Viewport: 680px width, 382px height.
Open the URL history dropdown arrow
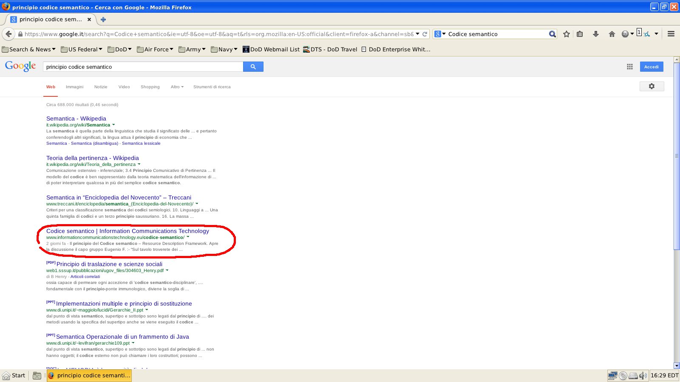tap(417, 34)
